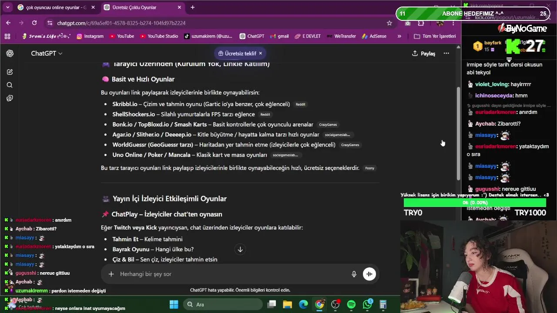Open the ChatGPT model selector dropdown
The height and width of the screenshot is (313, 557).
point(47,53)
